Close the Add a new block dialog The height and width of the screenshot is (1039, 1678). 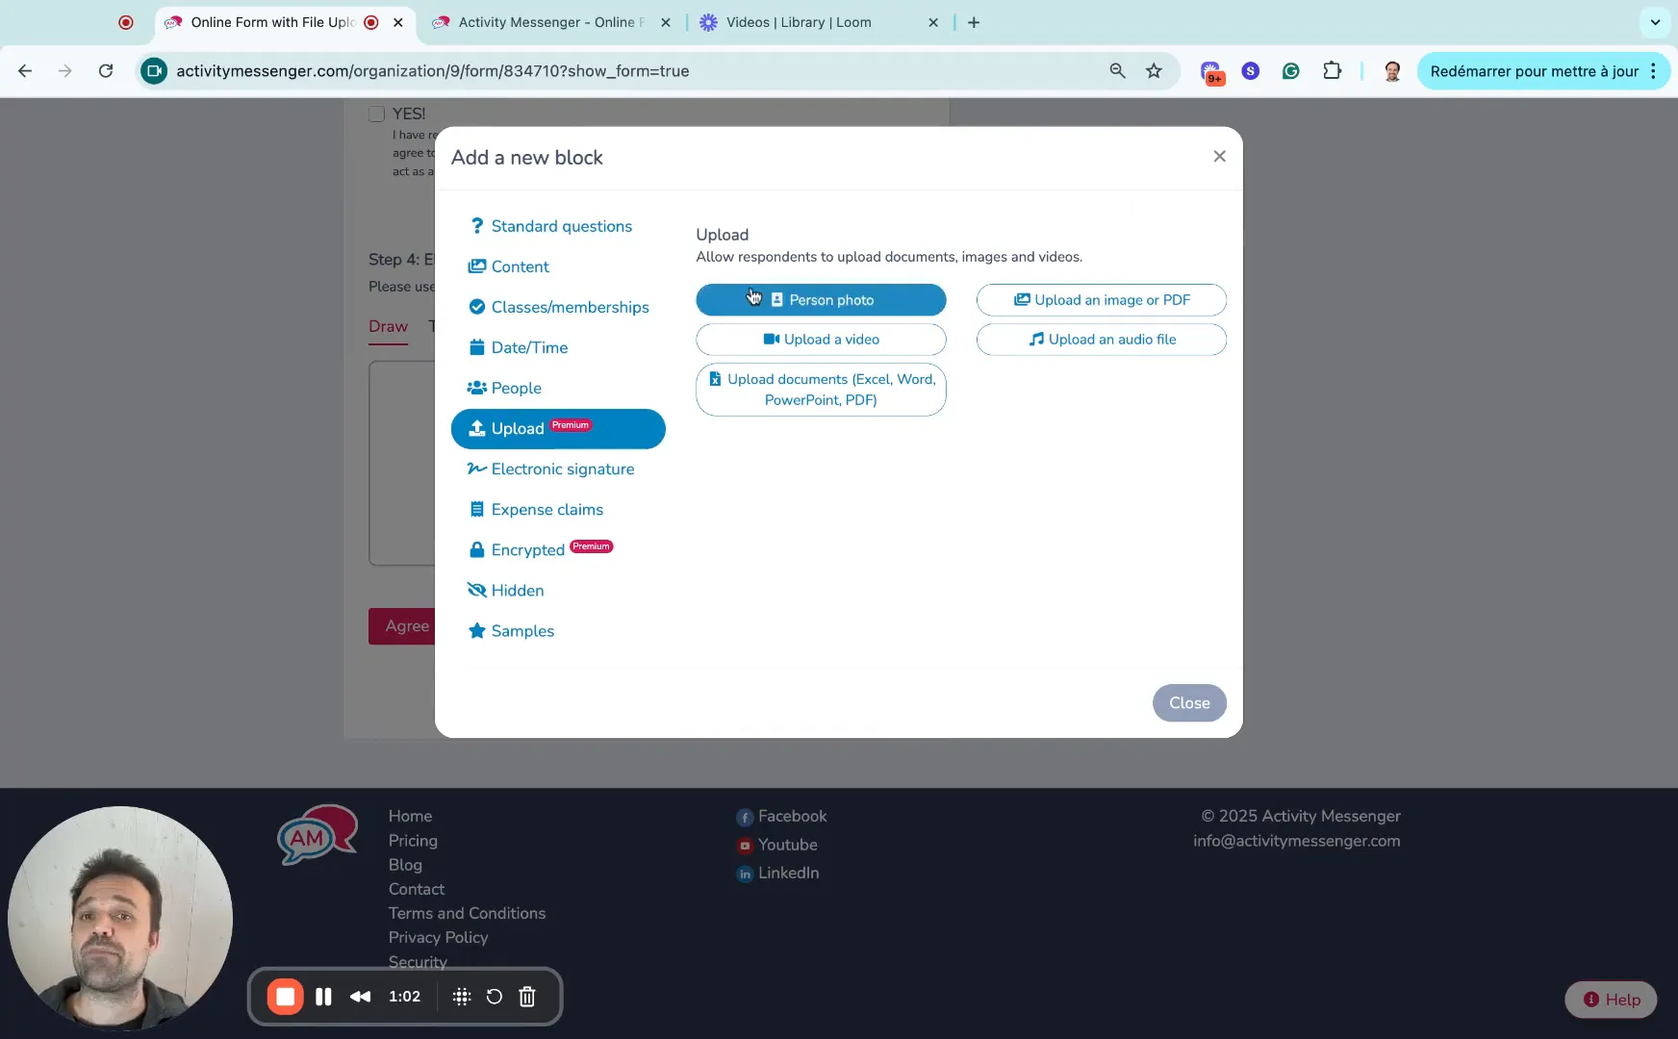point(1219,157)
